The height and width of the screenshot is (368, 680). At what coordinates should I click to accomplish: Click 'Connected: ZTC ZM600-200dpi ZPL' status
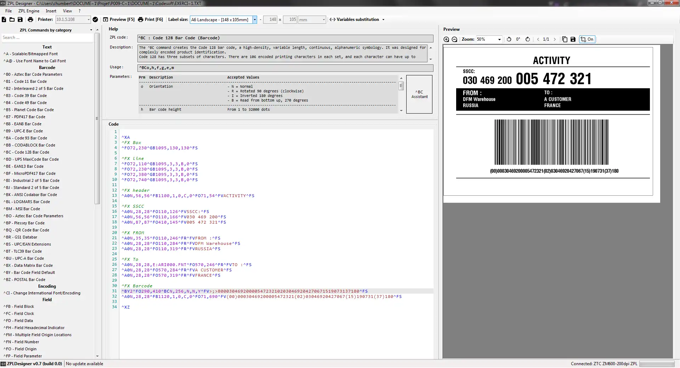pyautogui.click(x=604, y=364)
